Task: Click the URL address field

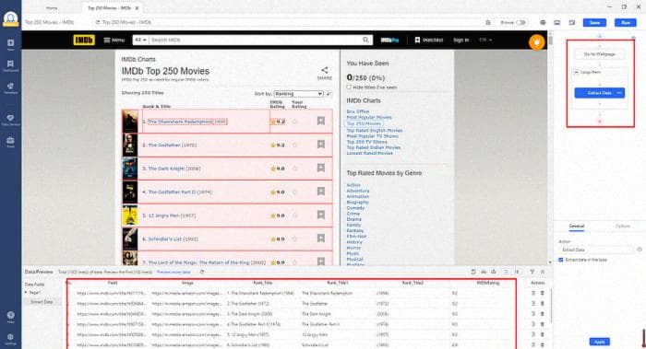Action: coord(288,23)
